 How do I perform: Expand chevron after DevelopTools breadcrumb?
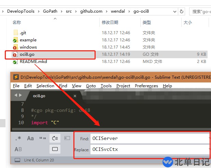point(39,11)
